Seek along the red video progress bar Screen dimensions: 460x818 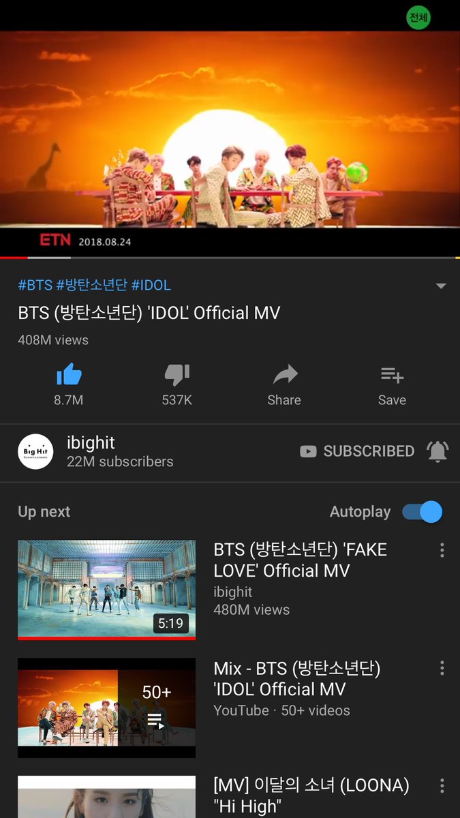click(230, 258)
